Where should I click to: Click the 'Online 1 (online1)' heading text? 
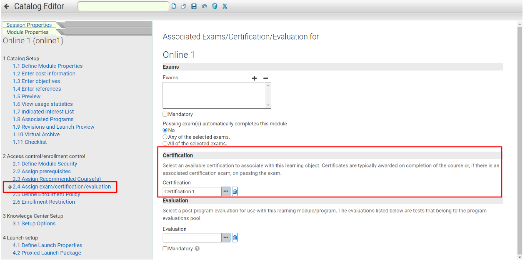pos(33,41)
